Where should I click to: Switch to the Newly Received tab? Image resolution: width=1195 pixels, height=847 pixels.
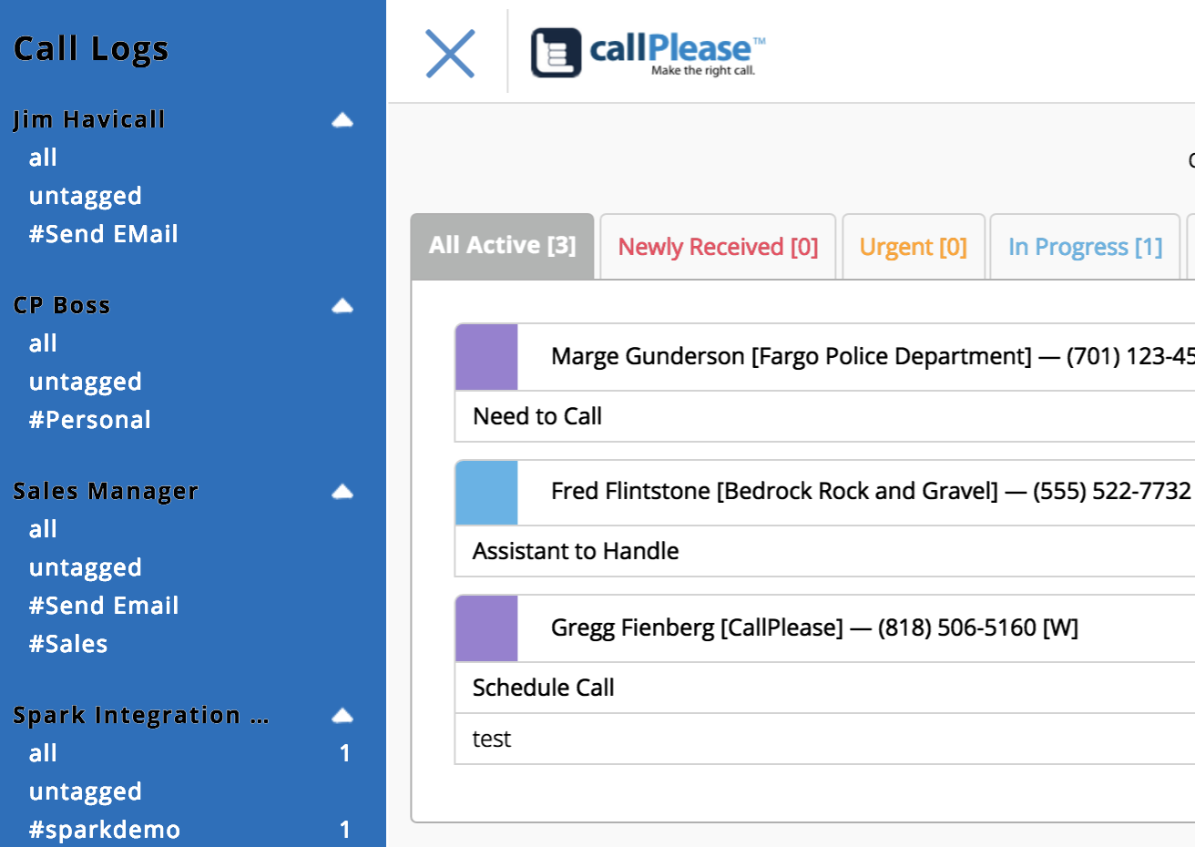click(x=718, y=246)
